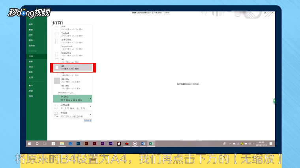Open 共享 (Share) in the sidebar
Screen dimensions: 300x168
coord(31,62)
